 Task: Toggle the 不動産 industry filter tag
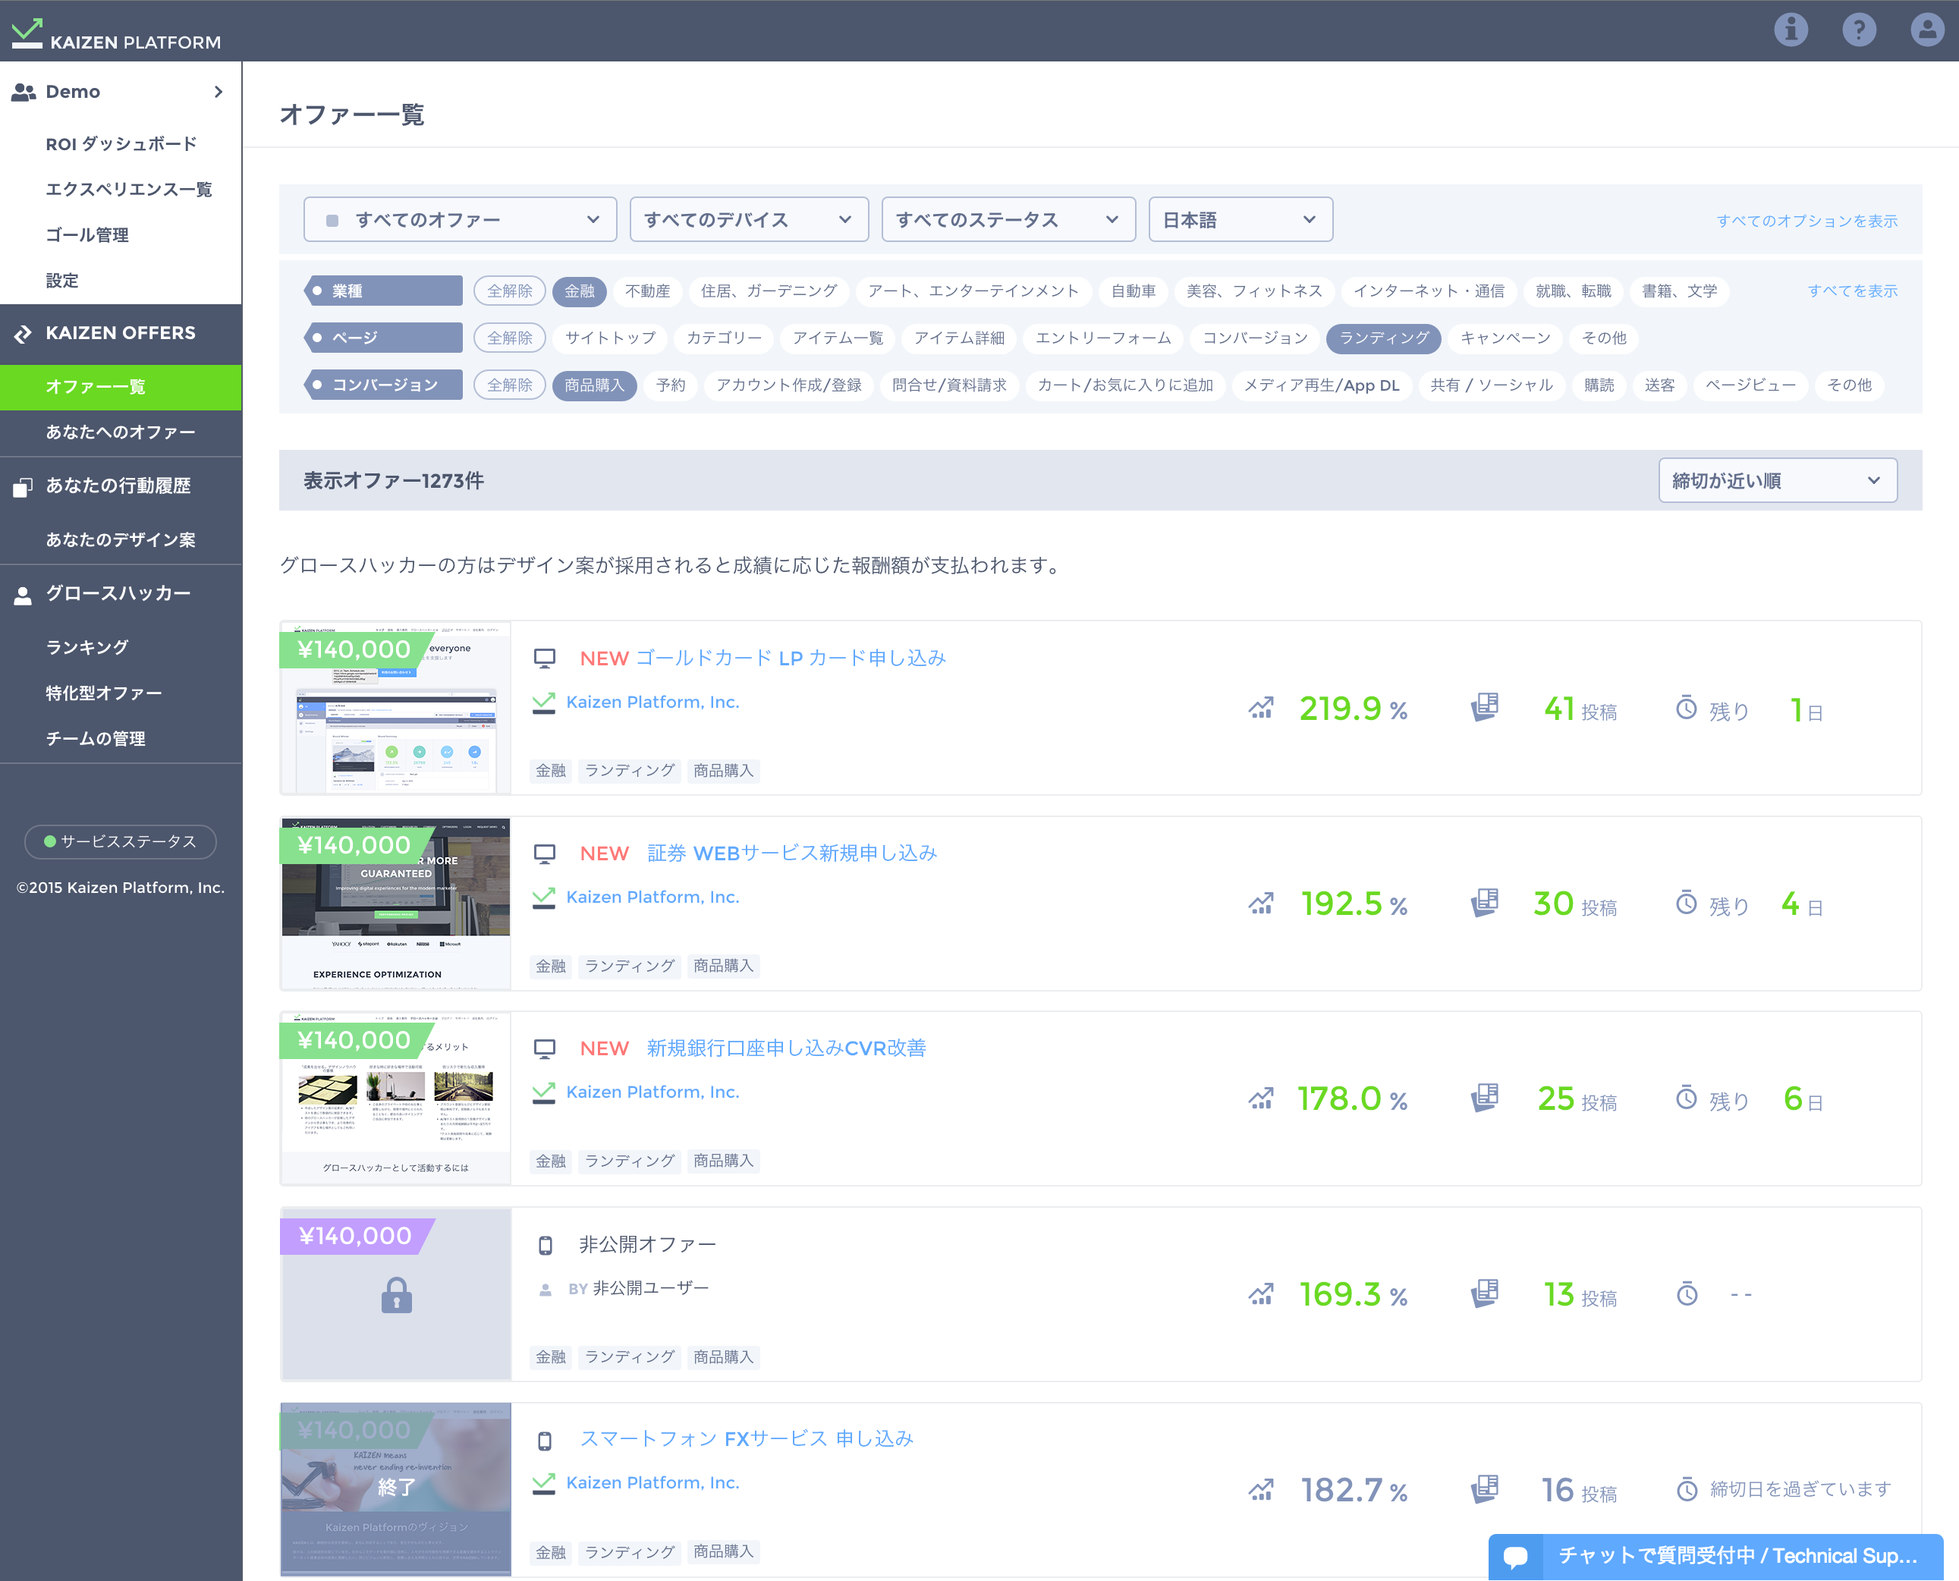(x=647, y=291)
